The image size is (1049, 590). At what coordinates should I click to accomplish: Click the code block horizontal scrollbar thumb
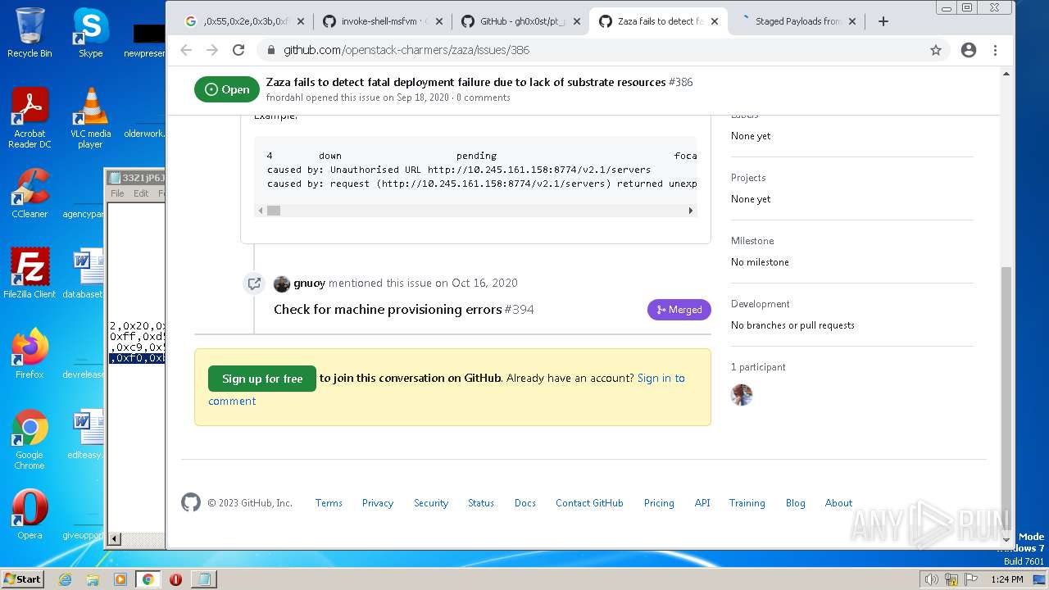coord(274,211)
